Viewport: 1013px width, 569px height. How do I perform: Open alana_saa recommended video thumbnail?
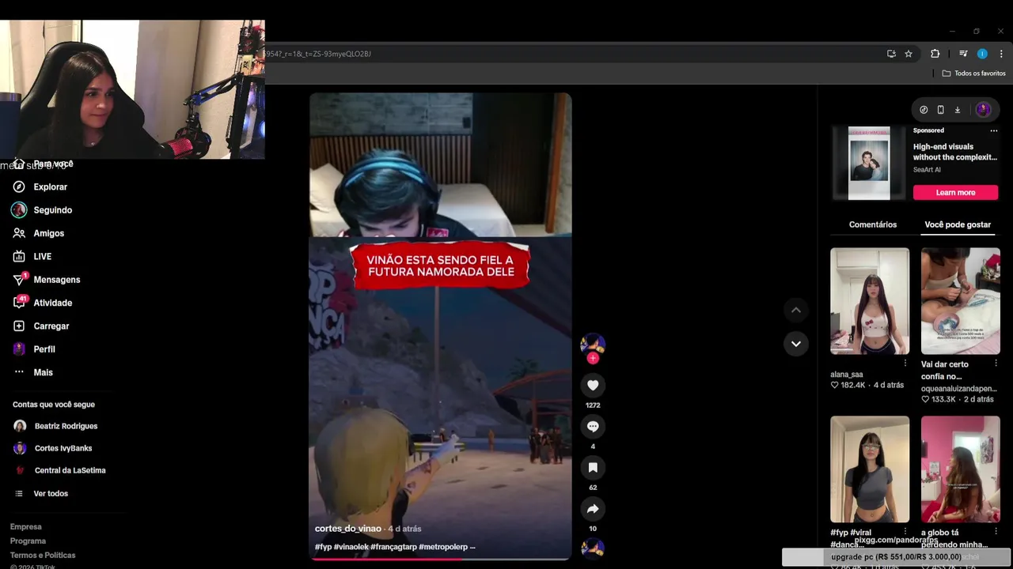(x=870, y=301)
